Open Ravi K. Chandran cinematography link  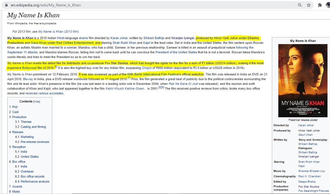tap(309, 176)
